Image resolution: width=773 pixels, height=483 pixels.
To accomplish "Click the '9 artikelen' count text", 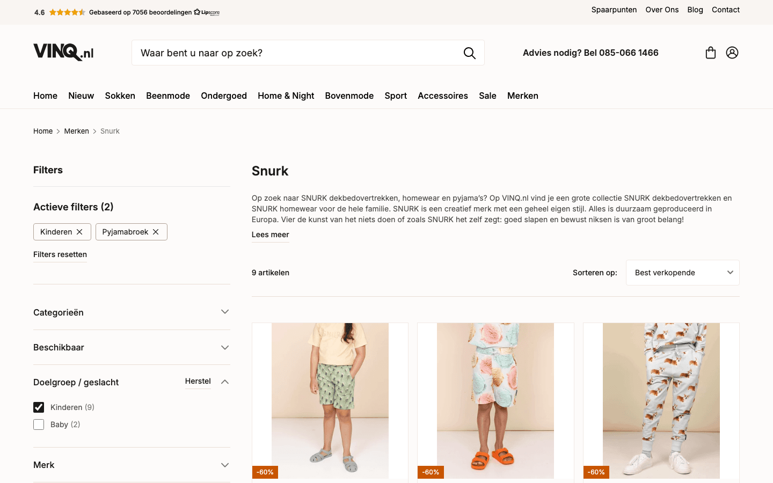I will click(x=271, y=273).
